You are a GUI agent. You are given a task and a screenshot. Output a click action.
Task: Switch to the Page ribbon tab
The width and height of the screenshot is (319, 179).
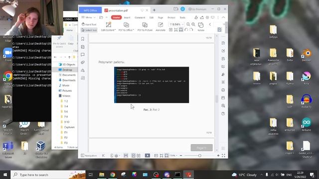pyautogui.click(x=160, y=18)
